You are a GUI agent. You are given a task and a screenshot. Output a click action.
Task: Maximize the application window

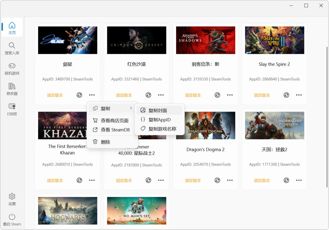click(x=306, y=5)
